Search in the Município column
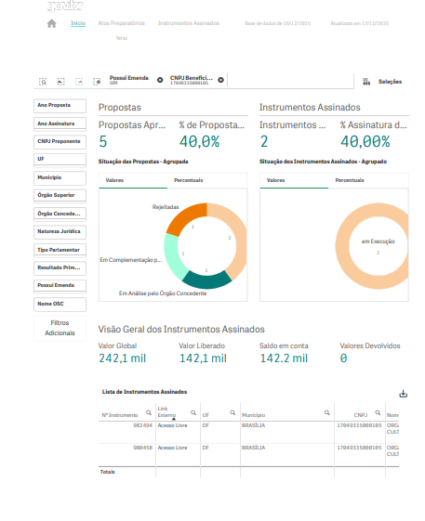Image resolution: width=425 pixels, height=521 pixels. 326,412
